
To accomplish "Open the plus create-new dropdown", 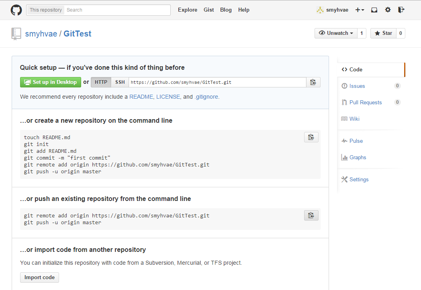I will pos(360,10).
